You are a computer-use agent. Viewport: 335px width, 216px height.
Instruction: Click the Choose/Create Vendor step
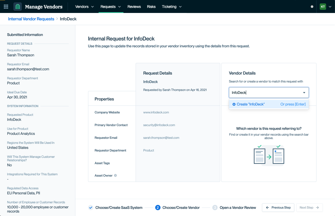coord(181,208)
